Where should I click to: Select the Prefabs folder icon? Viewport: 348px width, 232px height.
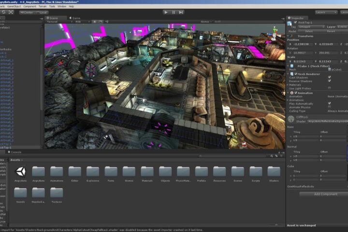201,172
